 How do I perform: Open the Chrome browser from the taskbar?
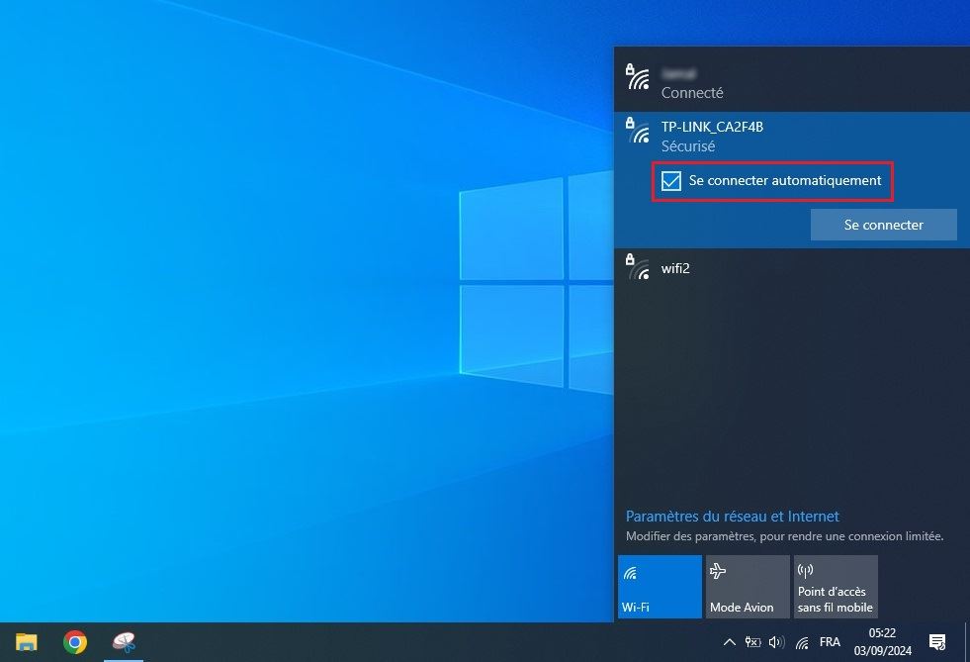(74, 642)
